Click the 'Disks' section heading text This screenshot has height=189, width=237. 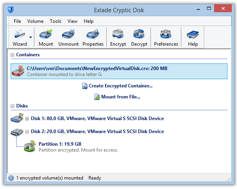point(22,106)
